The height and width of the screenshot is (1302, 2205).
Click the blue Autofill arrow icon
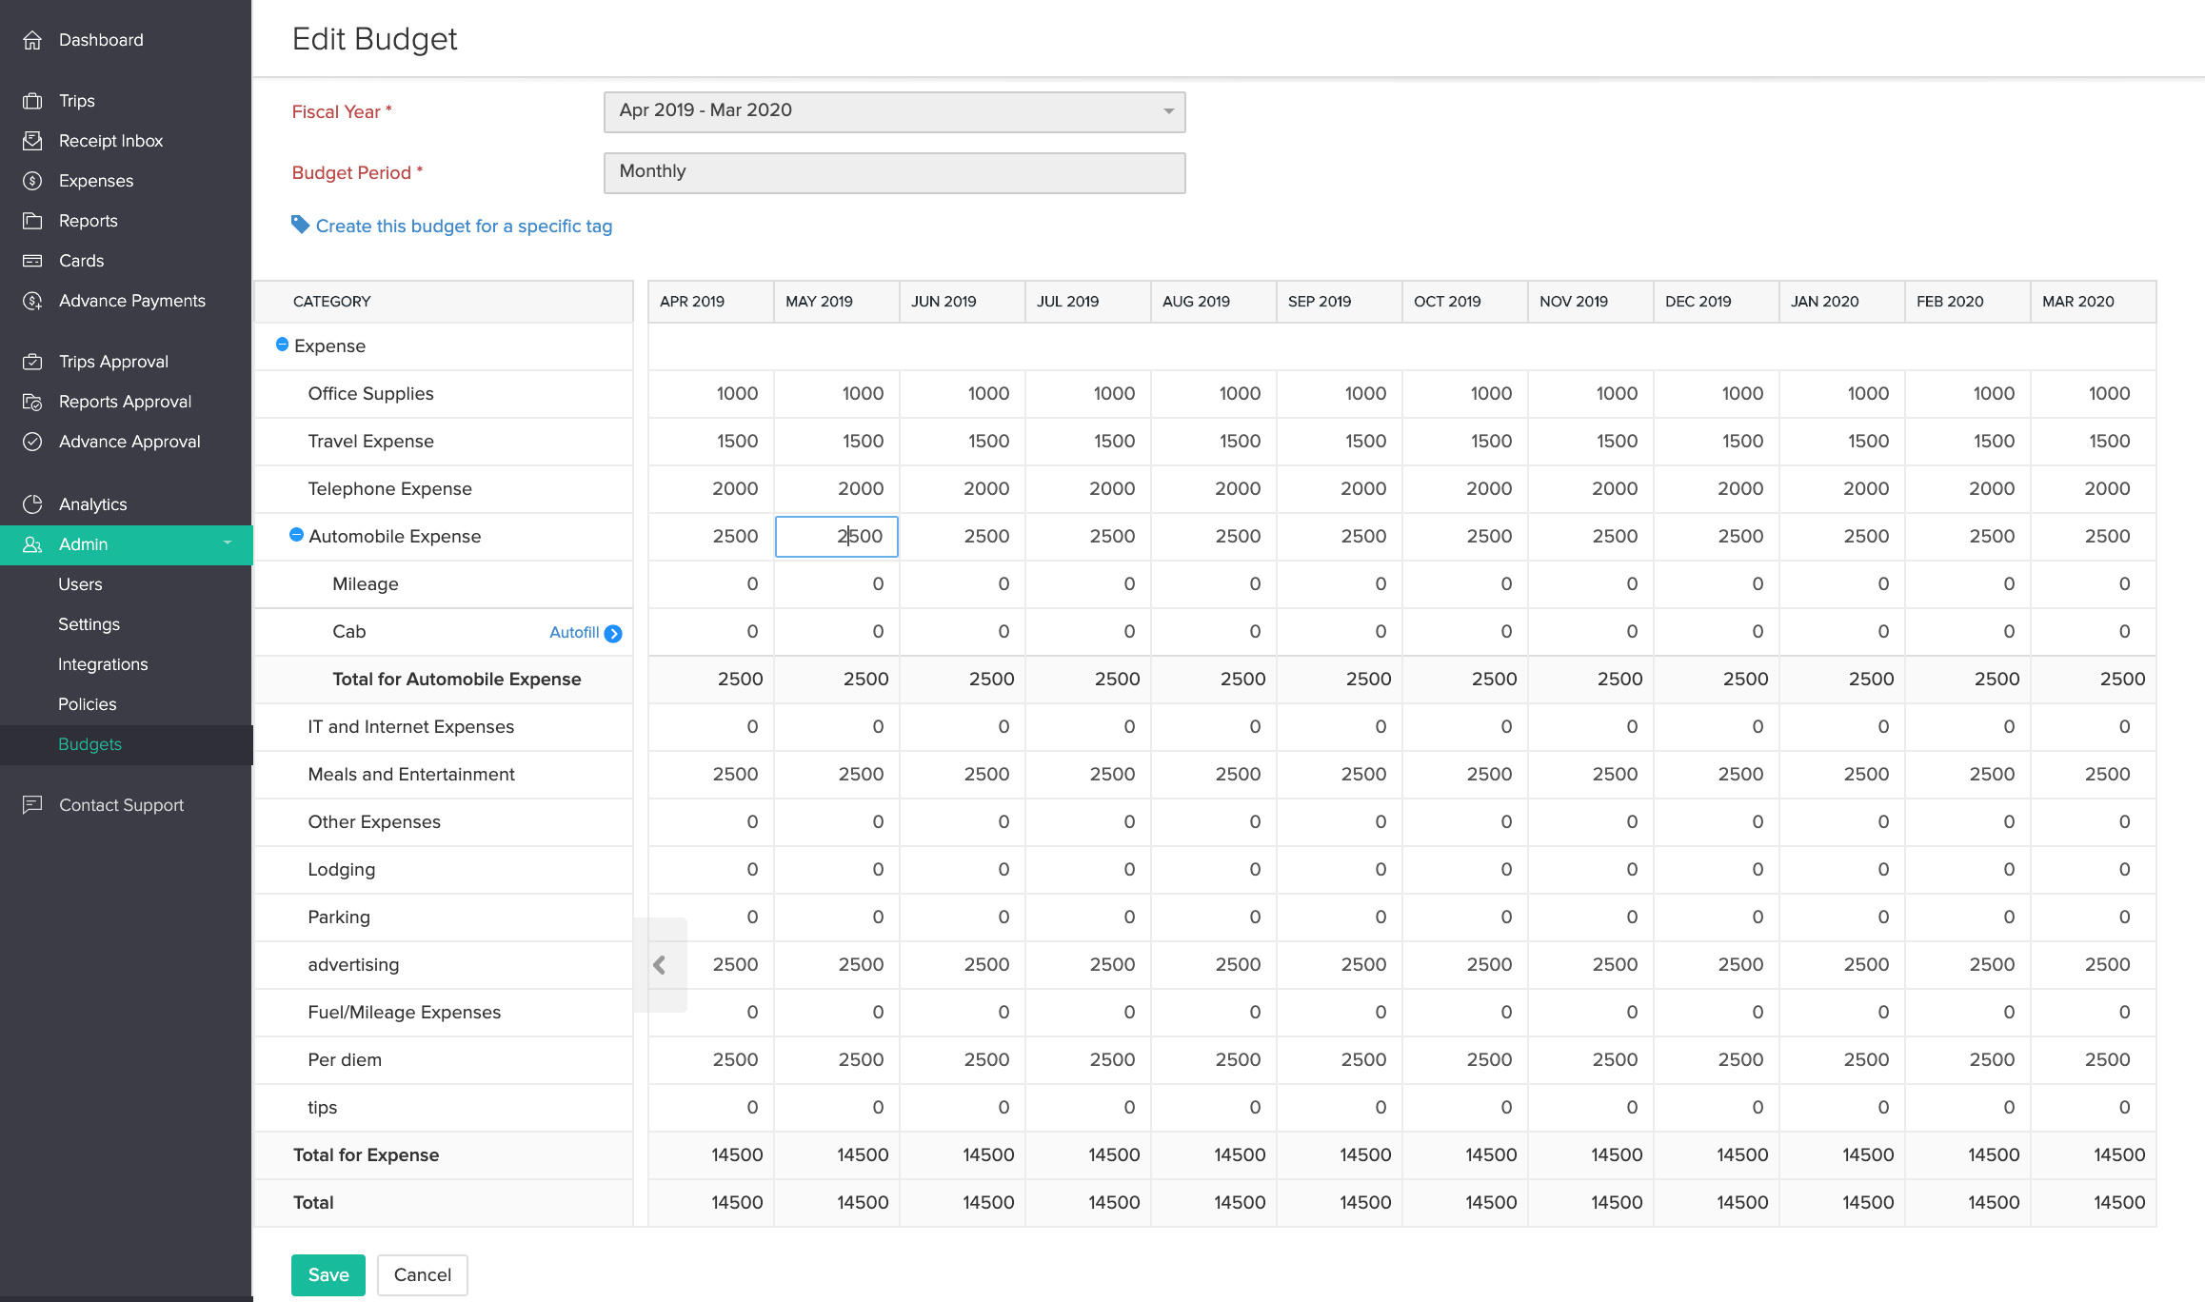pyautogui.click(x=613, y=634)
